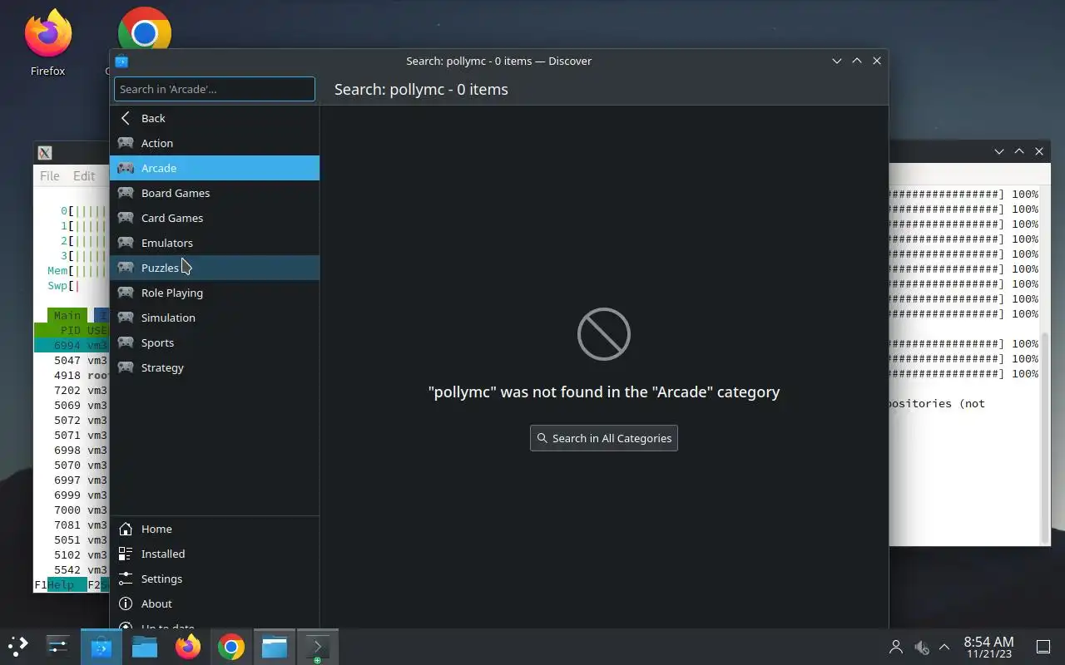
Task: Click the gamepad icon beside Card Games
Action: (x=126, y=218)
